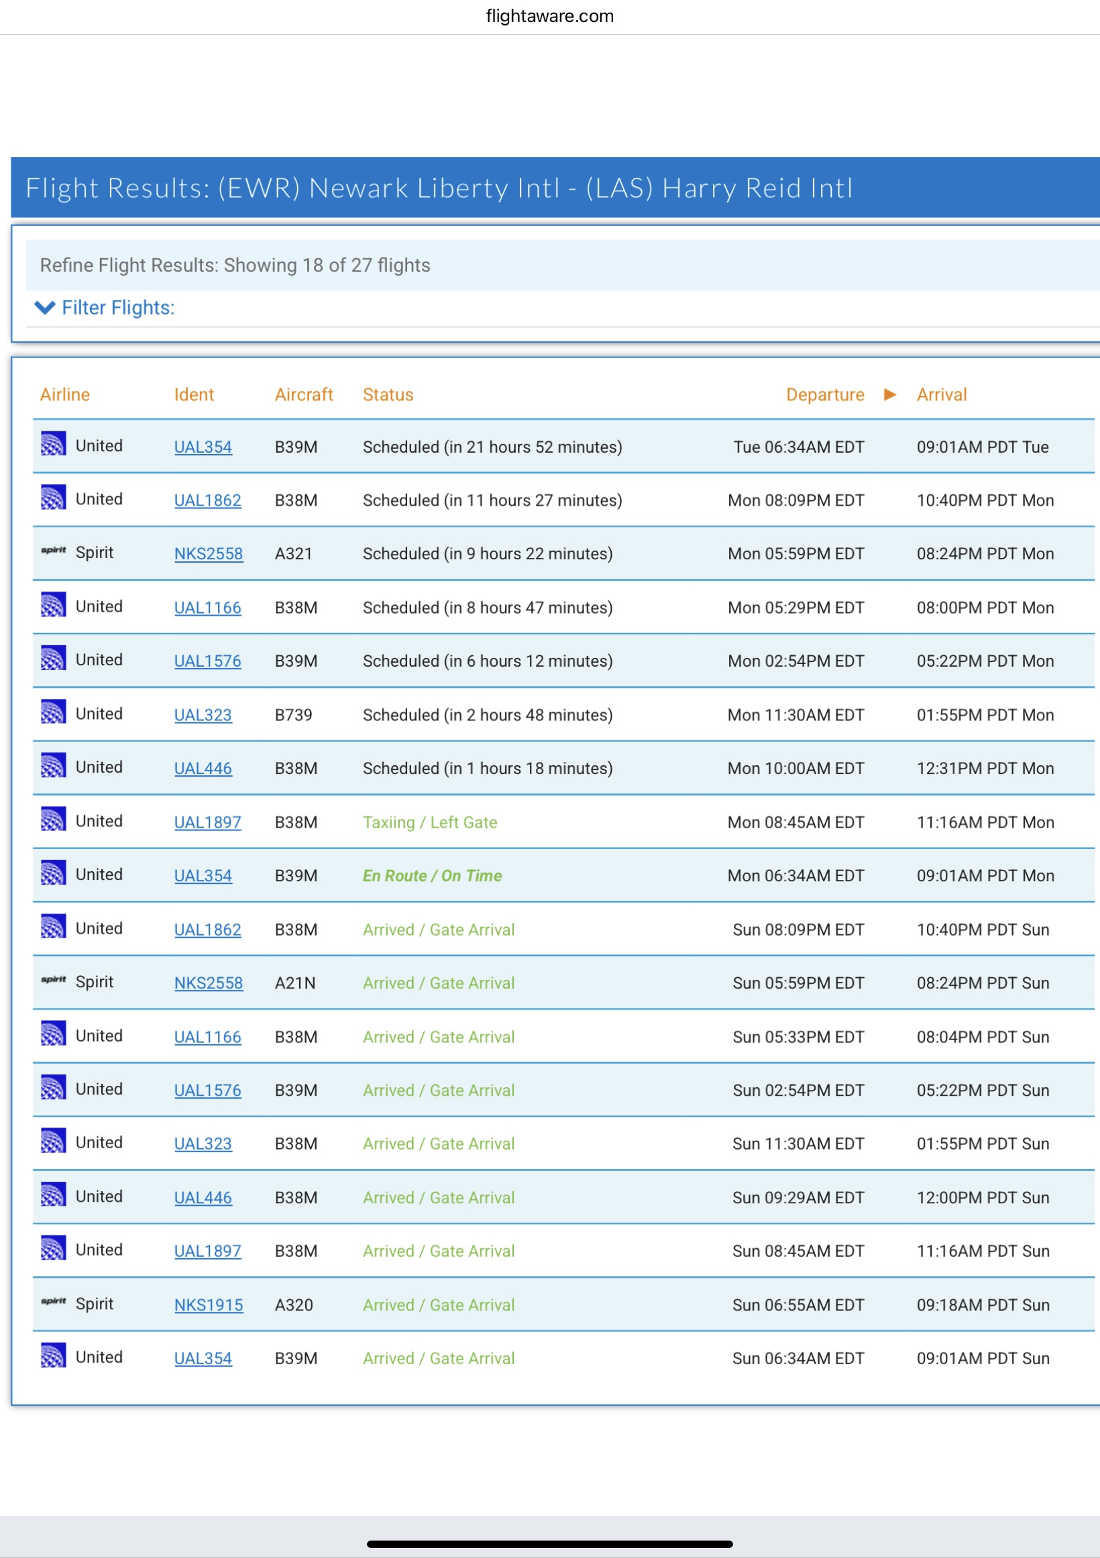The height and width of the screenshot is (1558, 1100).
Task: Click the Flight Results EWR - LAS heading
Action: pyautogui.click(x=439, y=188)
